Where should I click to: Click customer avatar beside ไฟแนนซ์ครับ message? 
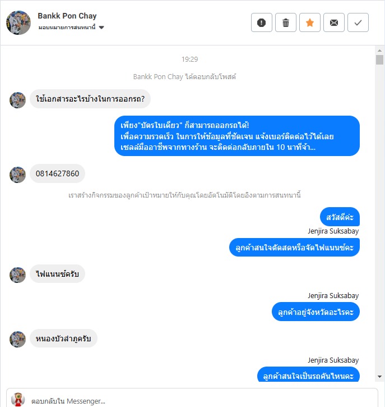tap(17, 275)
